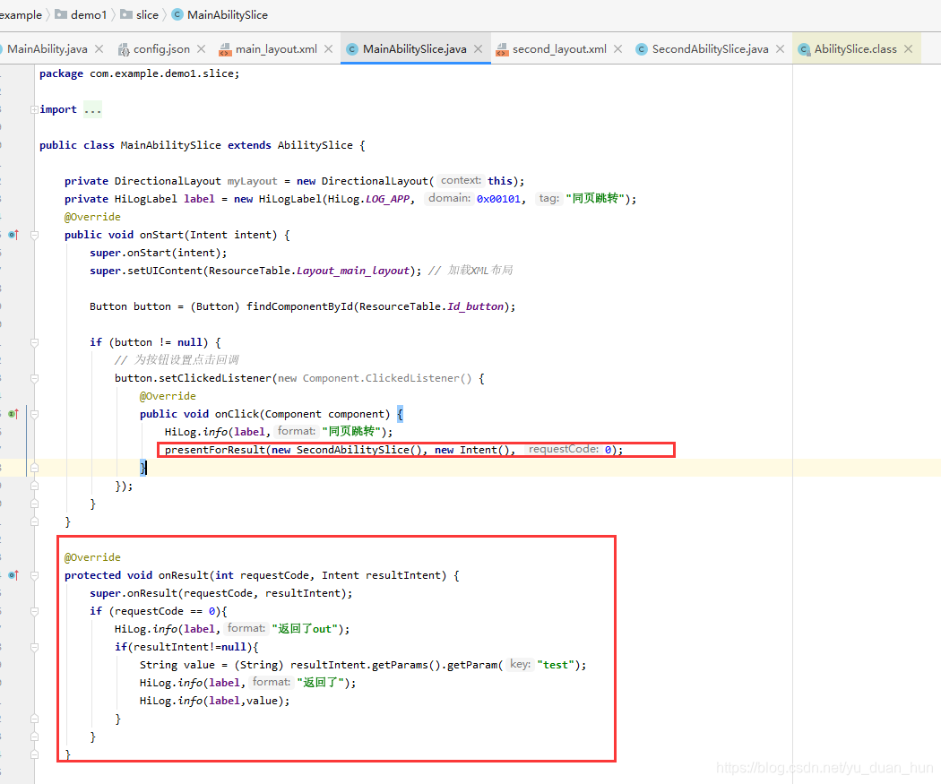Viewport: 941px width, 784px height.
Task: Click the MainAbilitySlice.java tab class icon
Action: pyautogui.click(x=352, y=49)
